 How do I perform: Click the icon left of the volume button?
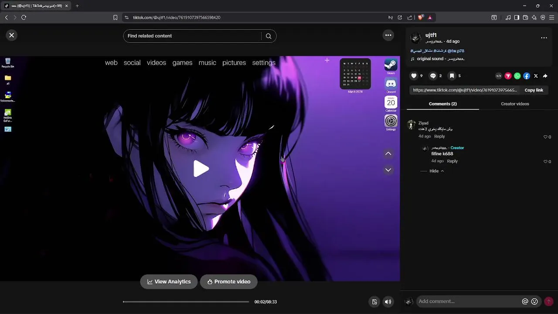(374, 302)
